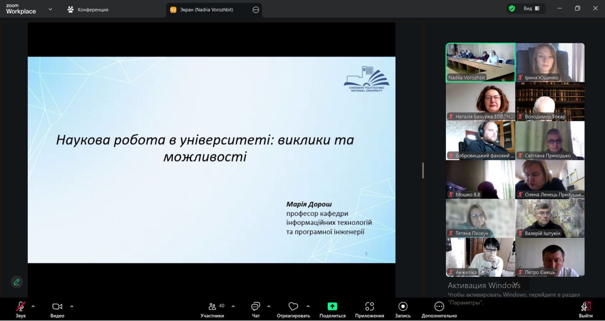Toggle camera with Видео button

[x=57, y=307]
